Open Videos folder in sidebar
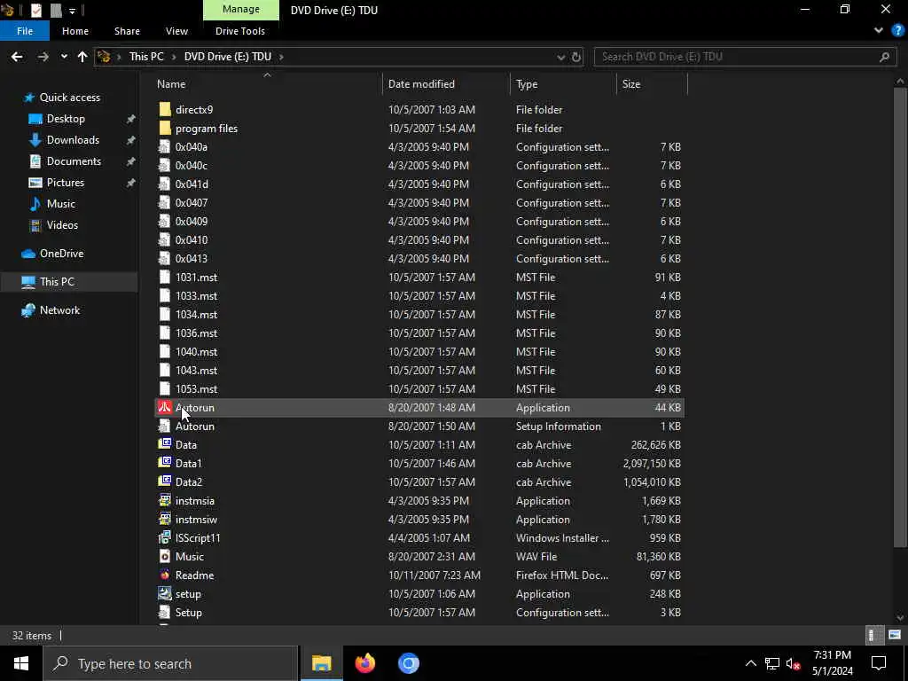This screenshot has width=908, height=681. point(62,224)
